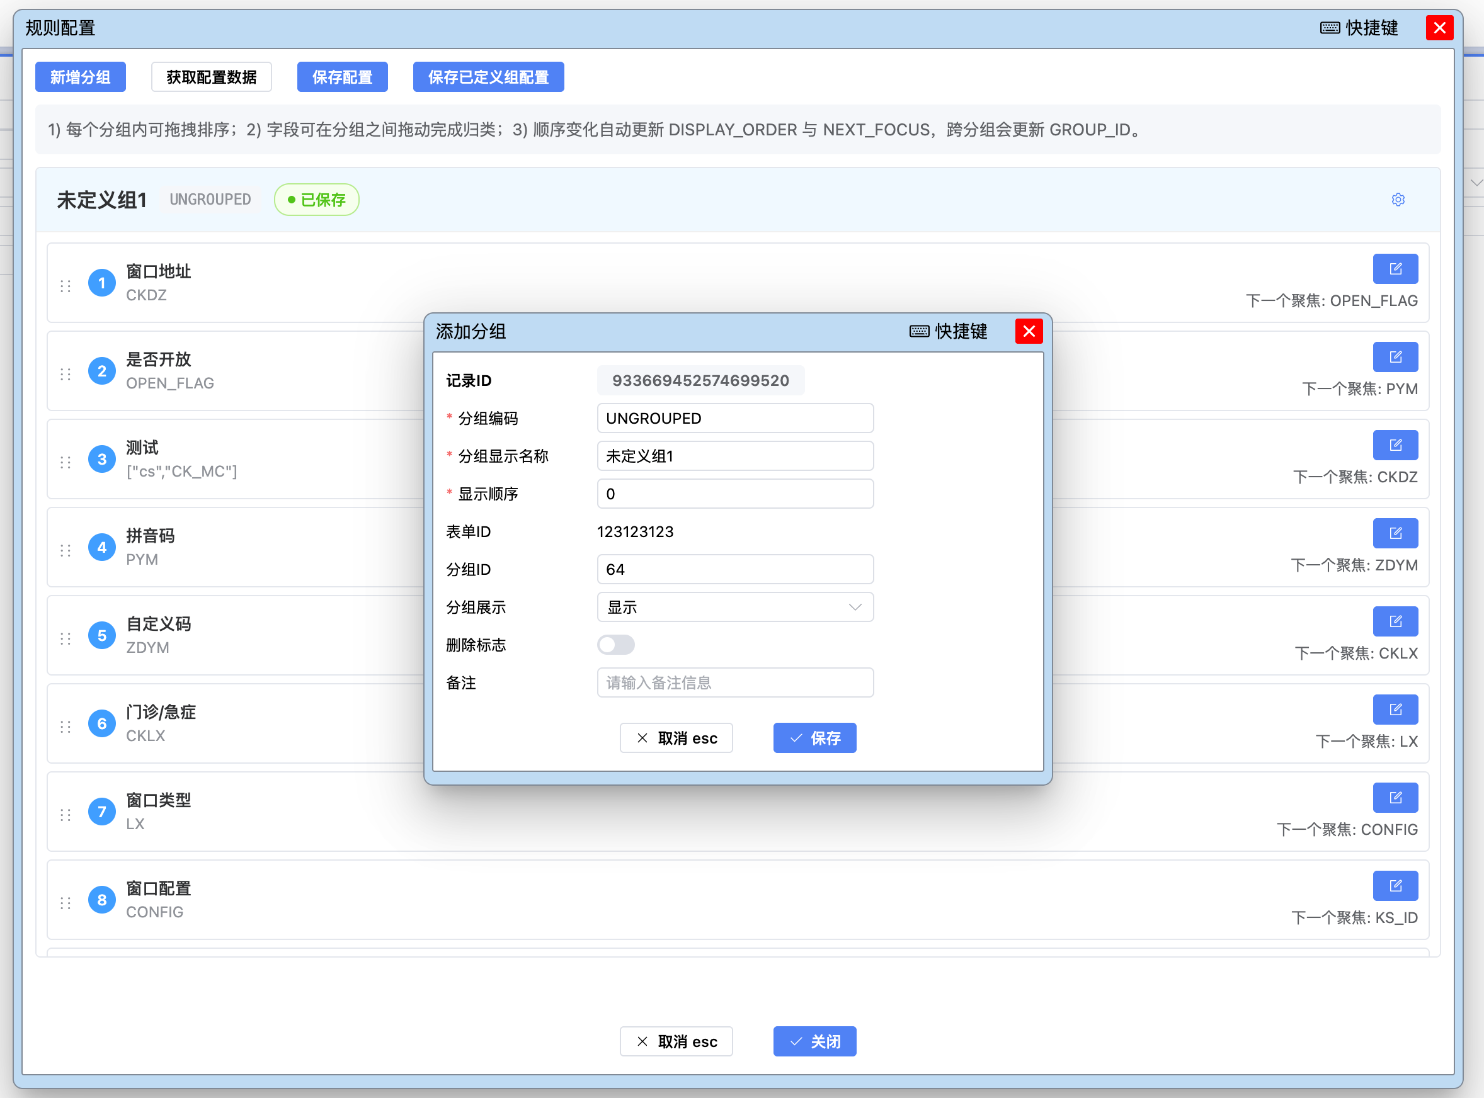The width and height of the screenshot is (1484, 1098).
Task: Open settings gear for 未定义组1 group
Action: pyautogui.click(x=1398, y=200)
